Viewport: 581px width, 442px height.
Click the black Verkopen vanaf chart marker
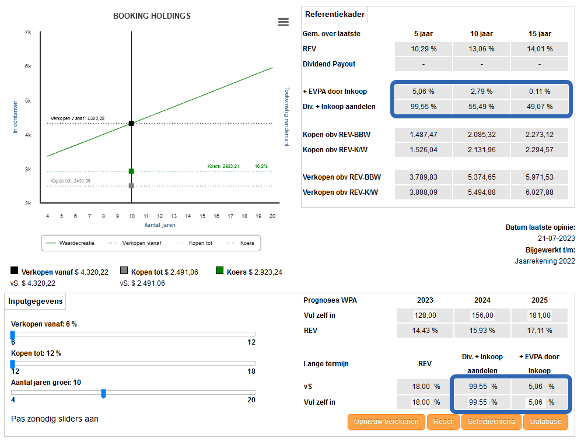(131, 124)
